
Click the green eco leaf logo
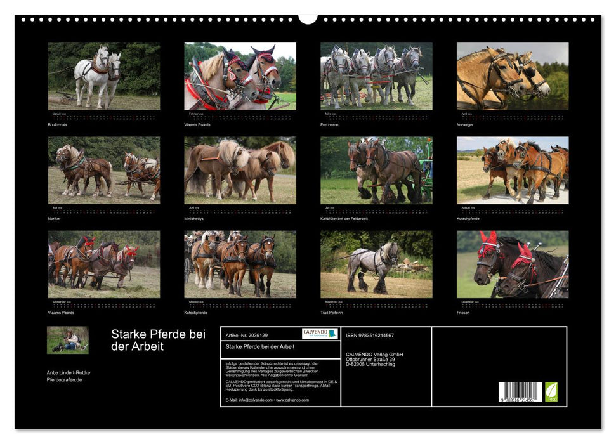(x=551, y=391)
